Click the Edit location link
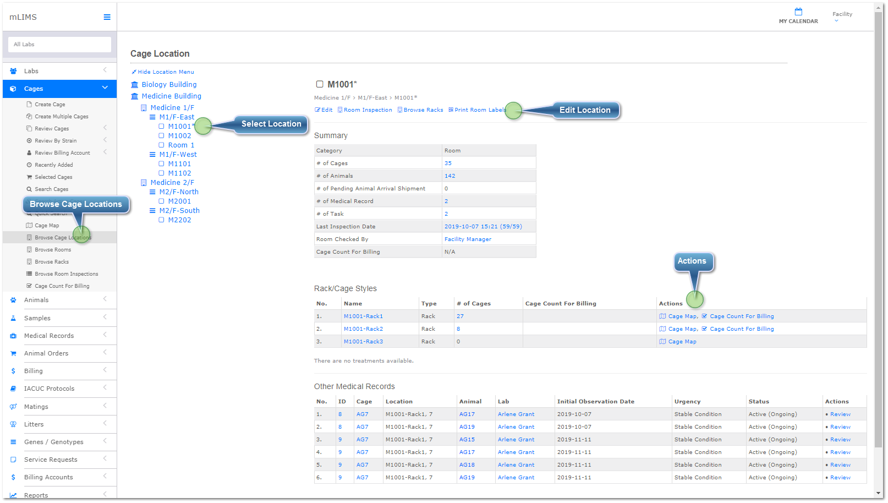888x503 pixels. [324, 110]
